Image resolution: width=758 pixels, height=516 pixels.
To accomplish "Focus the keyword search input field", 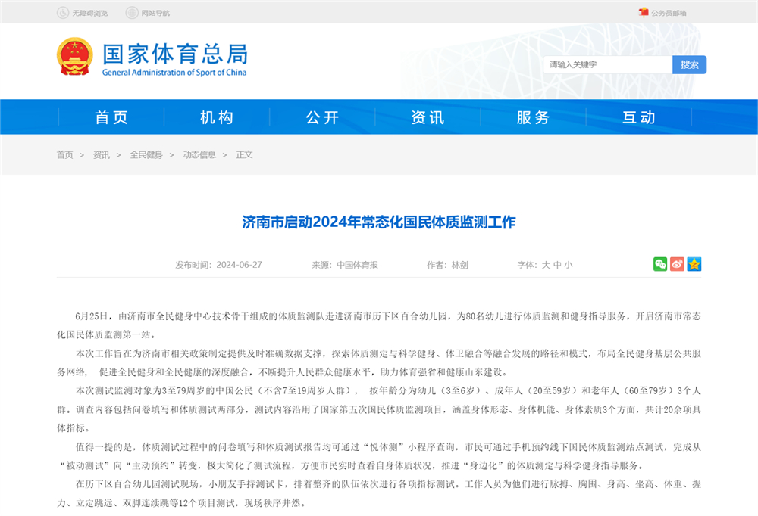I will pyautogui.click(x=607, y=65).
